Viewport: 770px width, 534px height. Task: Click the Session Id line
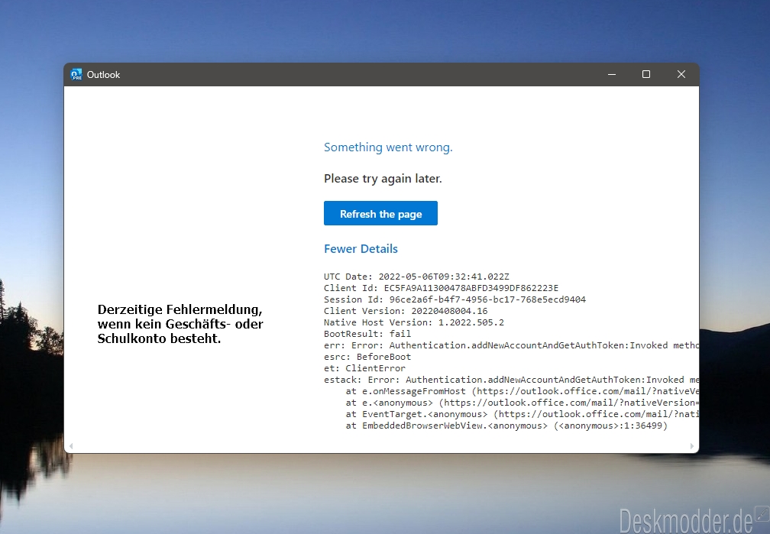pos(455,299)
